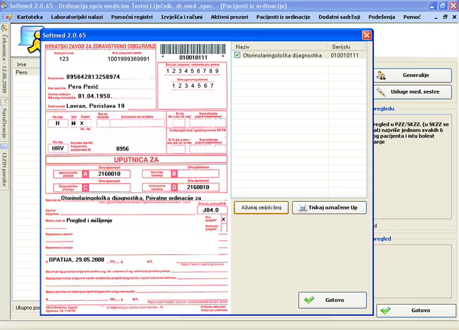Open CEZIH poruke icon in left sidebar
This screenshot has width=459, height=330.
pyautogui.click(x=4, y=146)
